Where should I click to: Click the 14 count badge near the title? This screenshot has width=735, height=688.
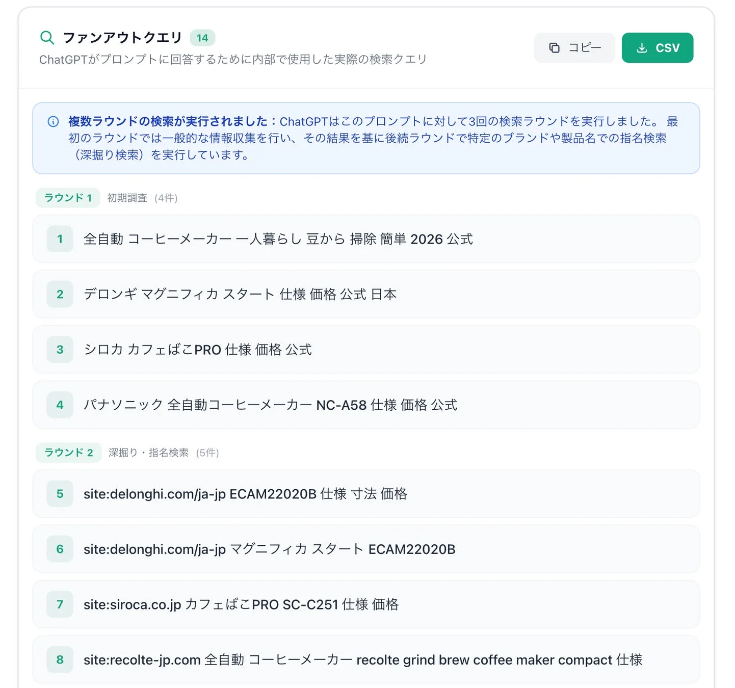(x=202, y=37)
